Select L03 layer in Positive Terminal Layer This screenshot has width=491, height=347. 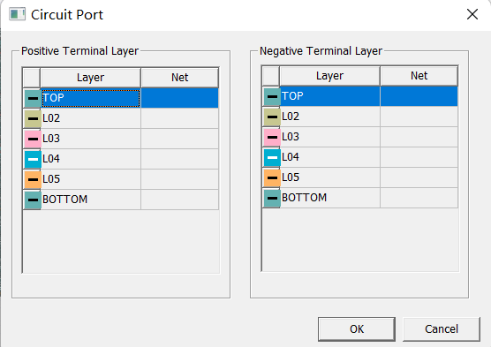point(121,139)
